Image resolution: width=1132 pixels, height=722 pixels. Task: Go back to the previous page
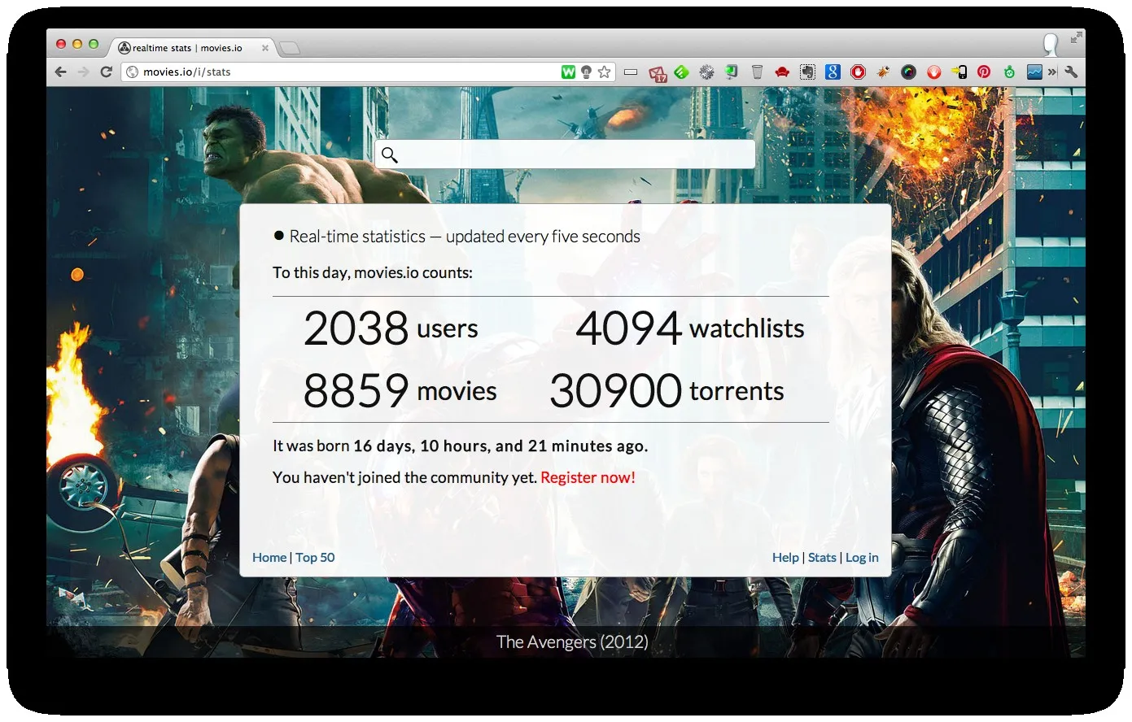click(x=61, y=72)
